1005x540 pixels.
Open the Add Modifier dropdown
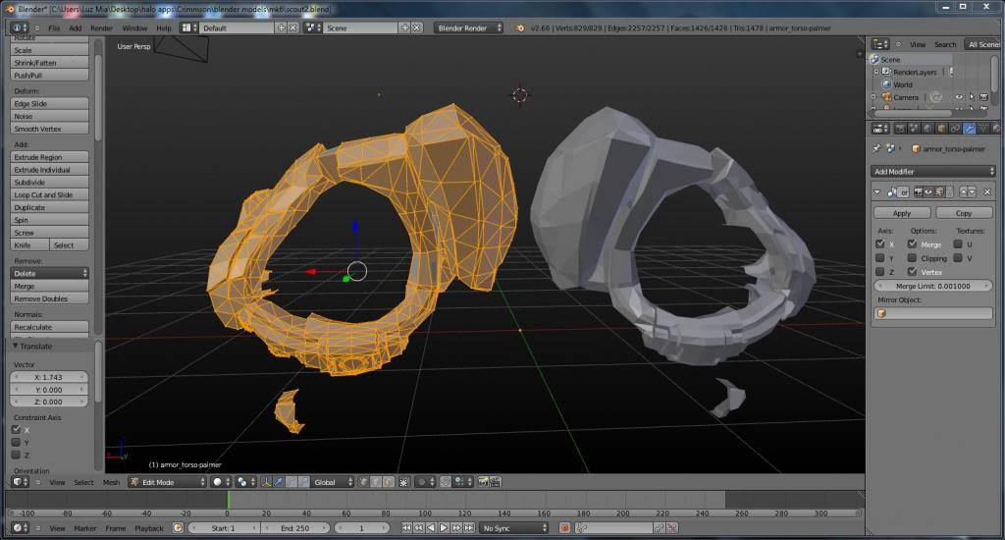(933, 171)
